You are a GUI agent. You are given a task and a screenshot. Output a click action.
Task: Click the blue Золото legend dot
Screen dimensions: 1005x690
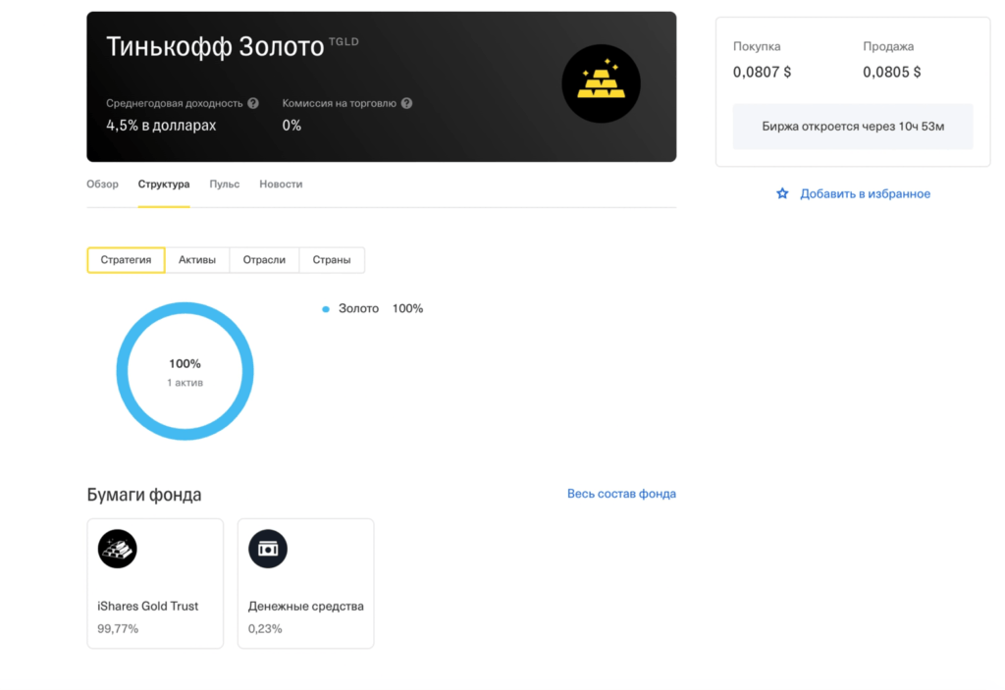326,309
